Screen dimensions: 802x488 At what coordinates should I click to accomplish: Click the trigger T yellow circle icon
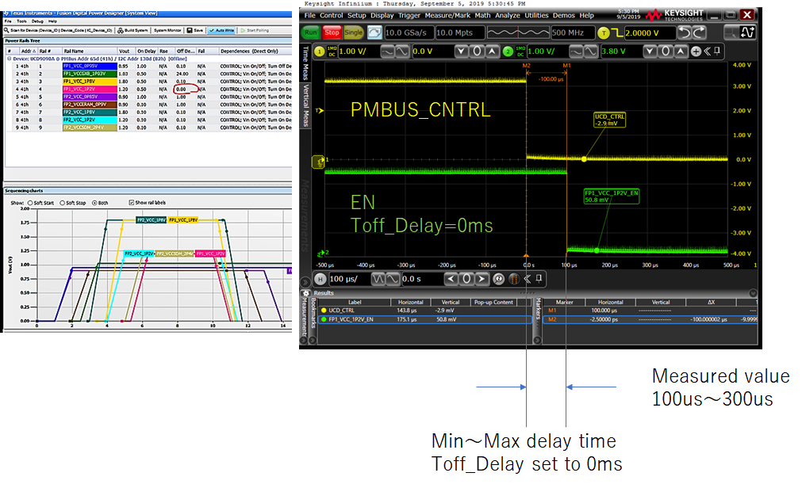(x=604, y=33)
